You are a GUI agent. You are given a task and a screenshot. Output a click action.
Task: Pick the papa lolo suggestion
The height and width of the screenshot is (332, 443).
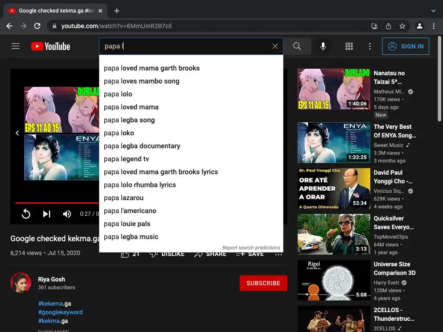(191, 94)
